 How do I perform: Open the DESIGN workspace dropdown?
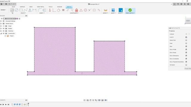click(3, 10)
